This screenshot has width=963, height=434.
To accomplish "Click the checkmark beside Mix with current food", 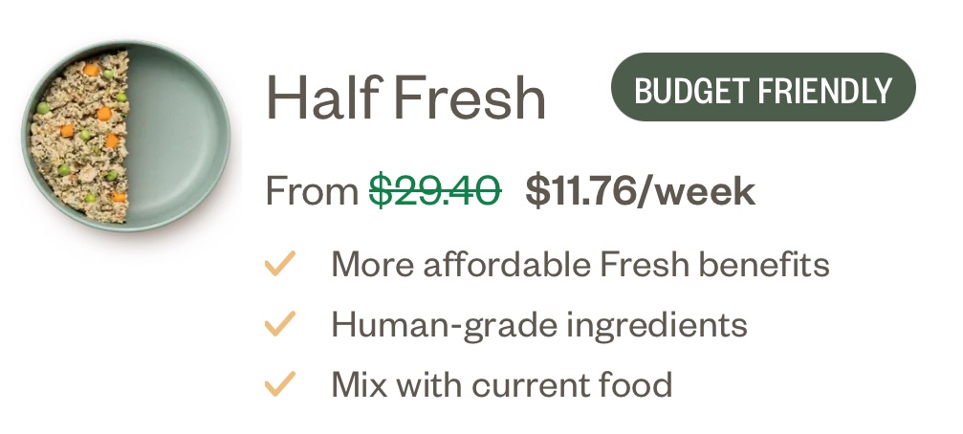I will coord(279,385).
